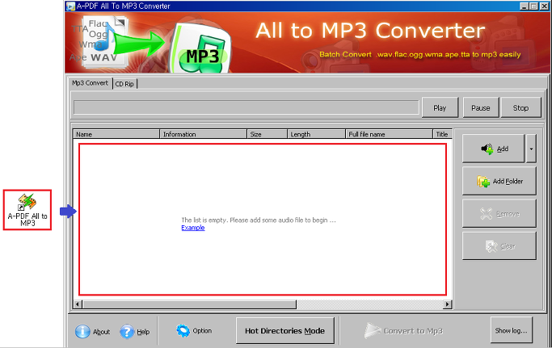Sort by the Length column header
This screenshot has width=552, height=348.
pos(316,134)
